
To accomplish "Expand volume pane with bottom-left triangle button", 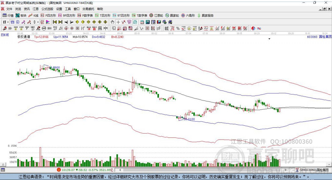I will pos(3,164).
